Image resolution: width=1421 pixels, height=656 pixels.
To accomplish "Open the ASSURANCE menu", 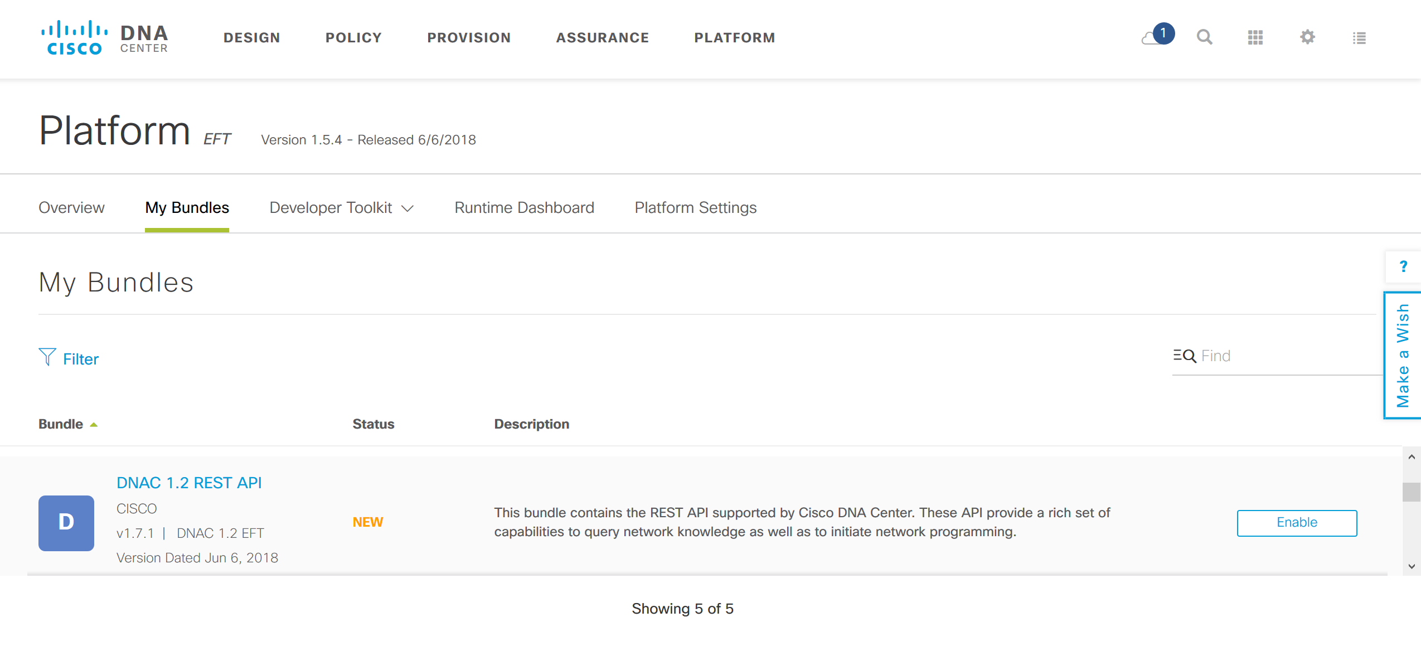I will (x=602, y=38).
